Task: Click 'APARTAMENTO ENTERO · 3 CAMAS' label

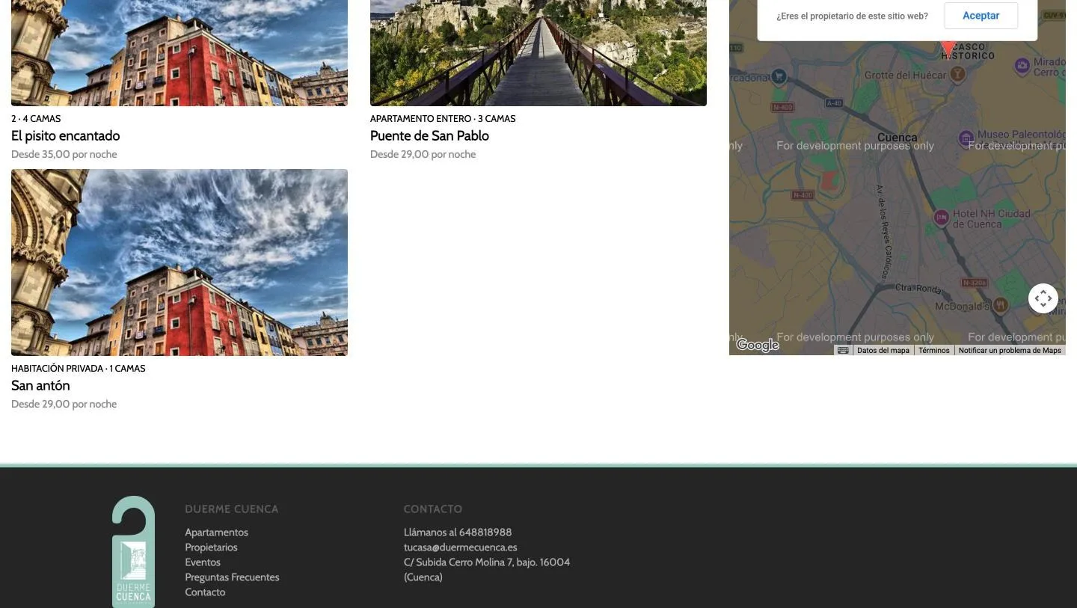Action: [x=443, y=119]
